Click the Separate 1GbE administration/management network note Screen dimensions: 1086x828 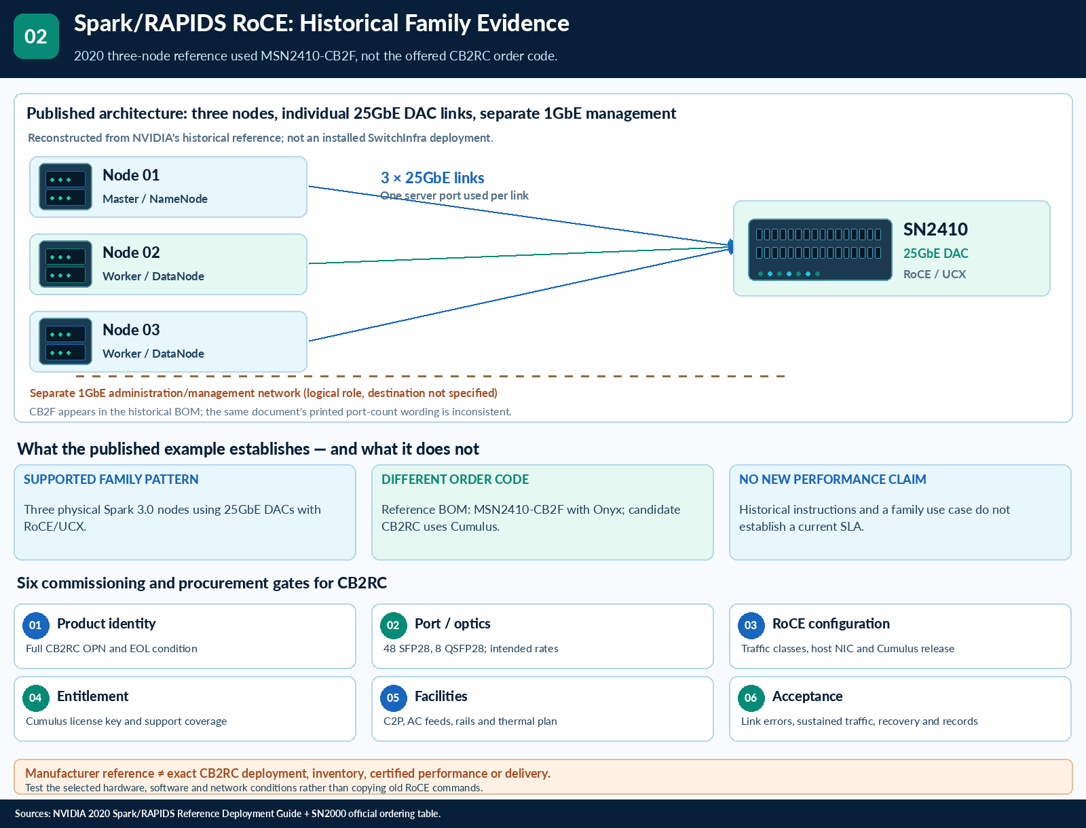263,393
